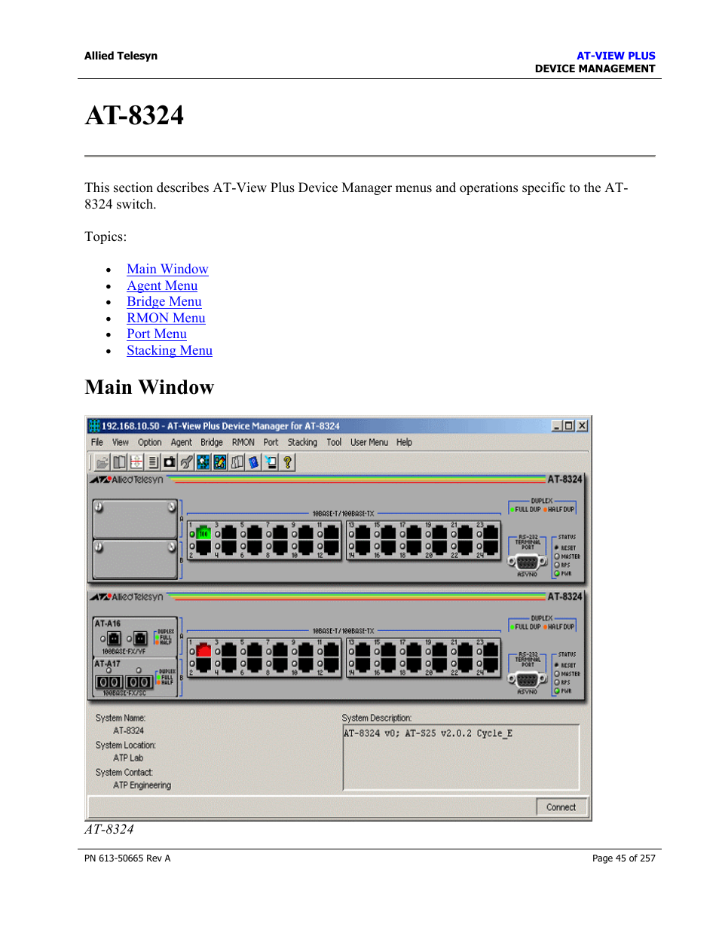Open the View menu

tap(121, 443)
